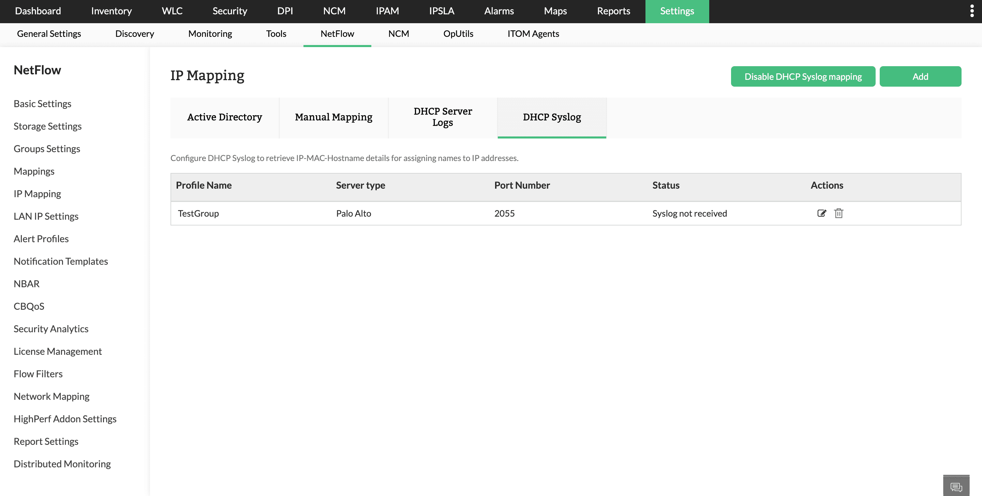
Task: Click Disable DHCP Syslog mapping button
Action: (x=803, y=76)
